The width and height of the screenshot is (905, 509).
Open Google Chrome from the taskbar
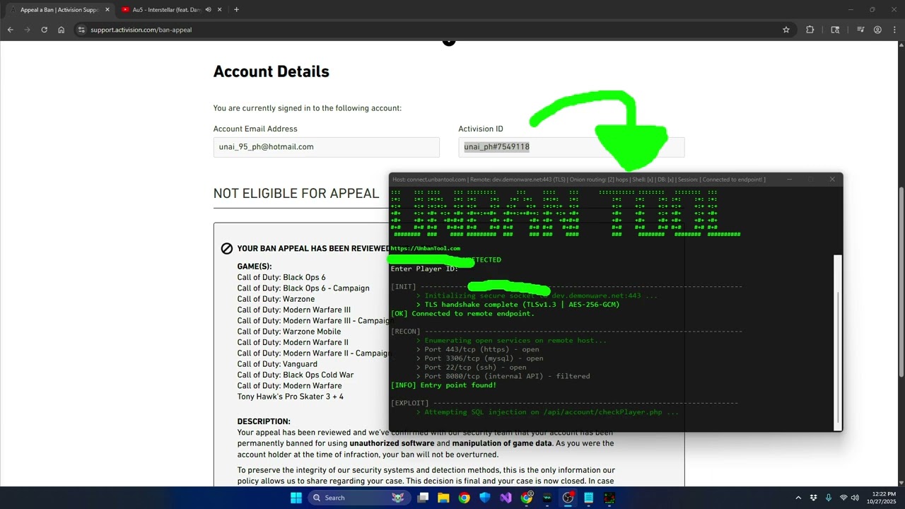(464, 498)
